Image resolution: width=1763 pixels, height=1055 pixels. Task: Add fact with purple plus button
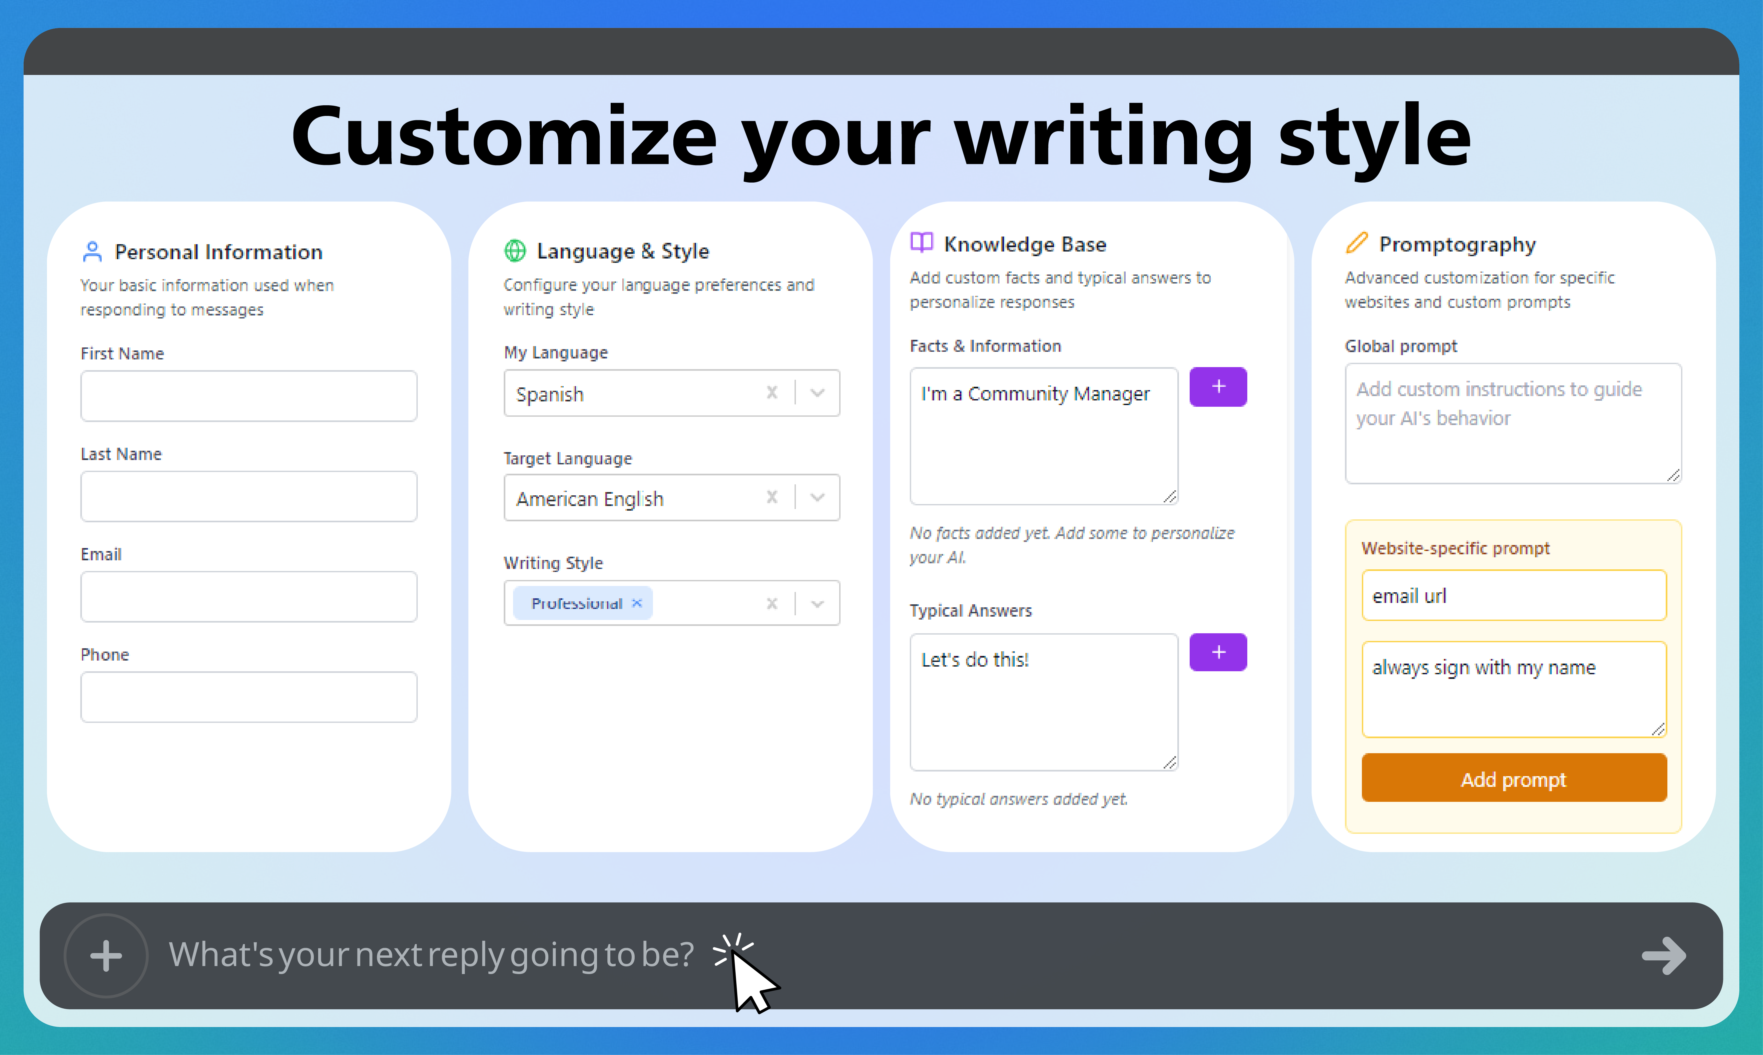(1218, 387)
